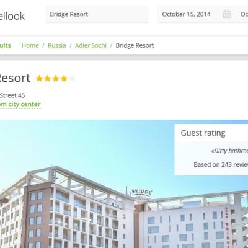Click the first gold rating star
248x248 pixels.
pos(39,79)
